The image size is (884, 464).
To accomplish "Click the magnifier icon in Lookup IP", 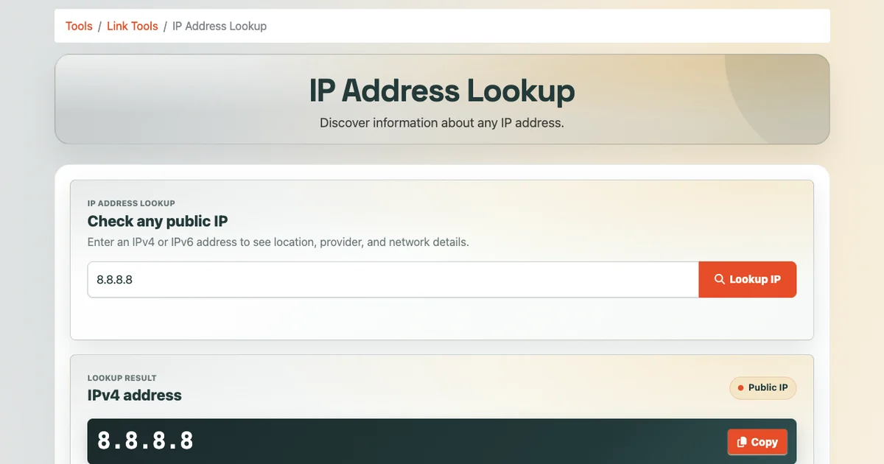I will 720,280.
